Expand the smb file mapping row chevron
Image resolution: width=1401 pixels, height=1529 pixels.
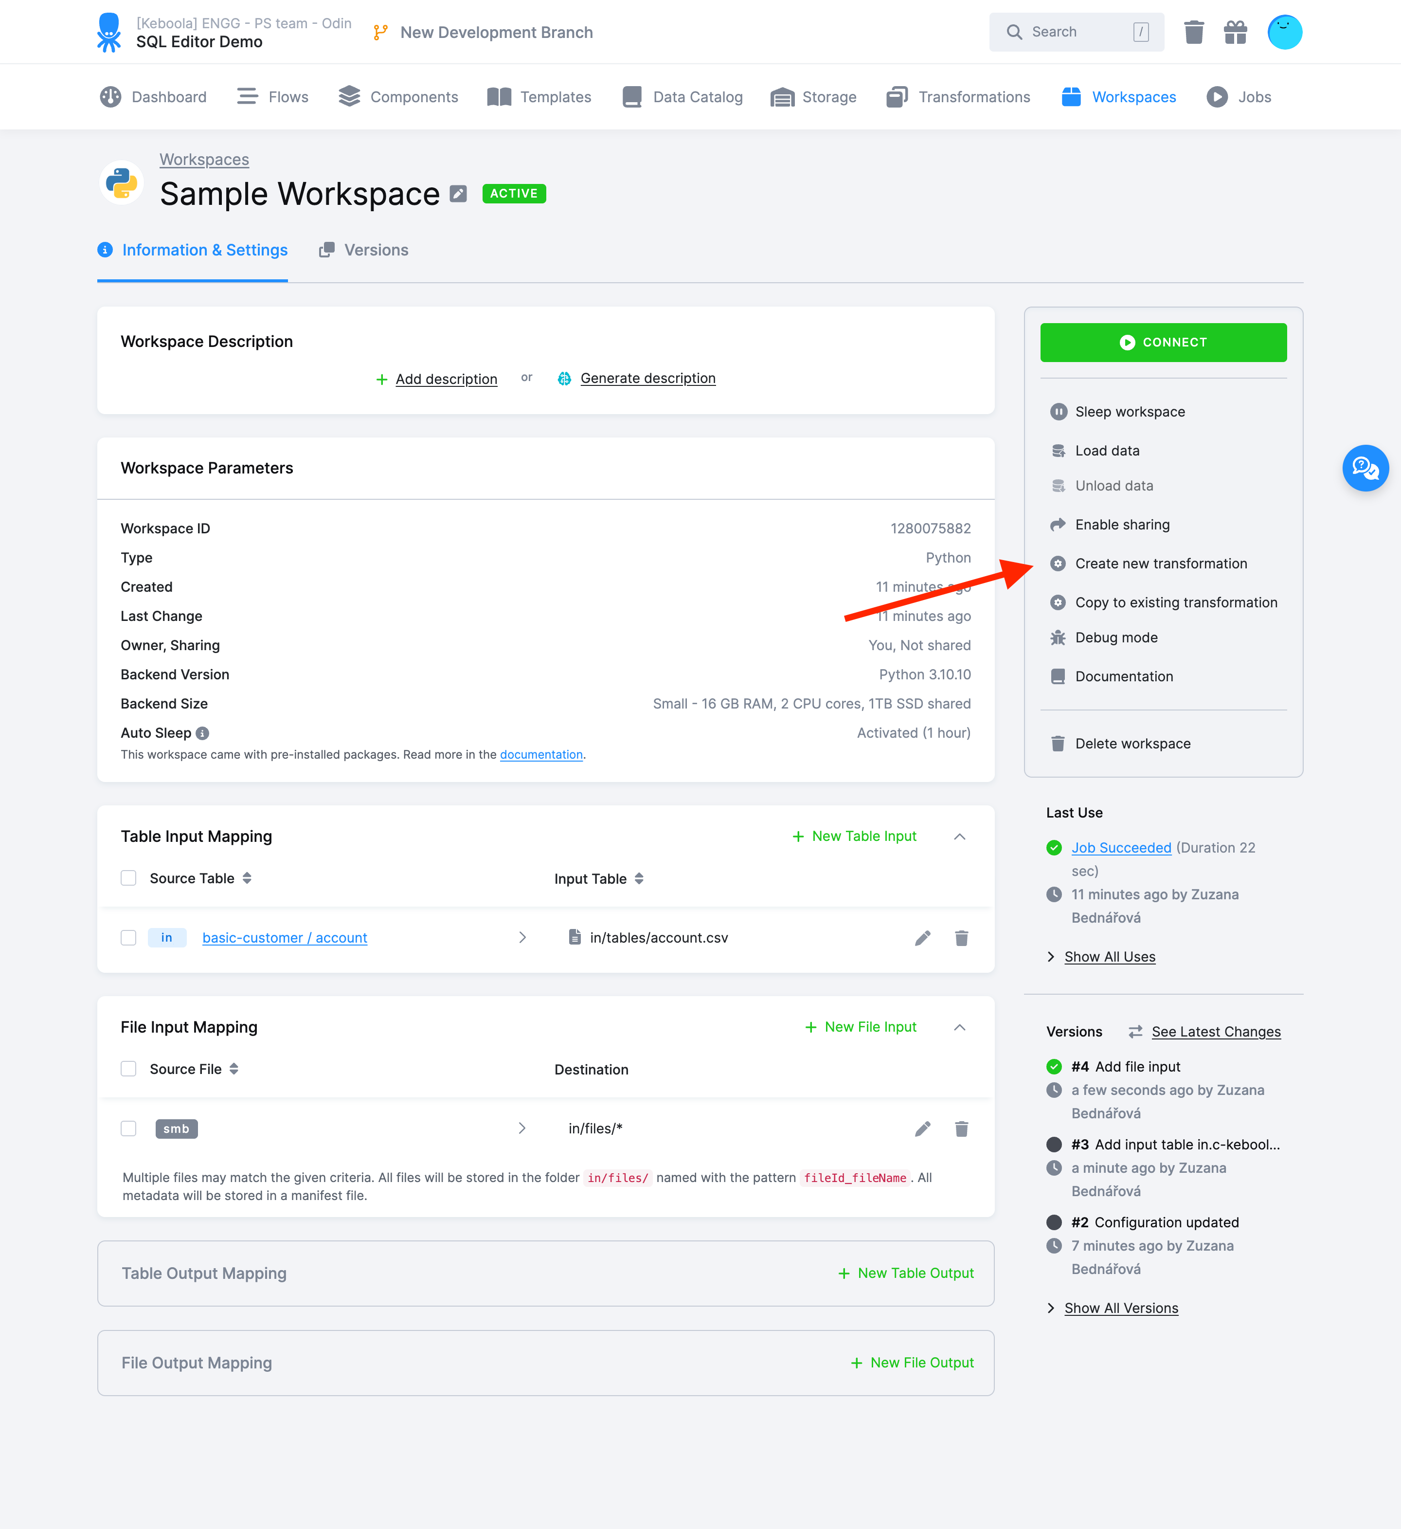(x=521, y=1129)
